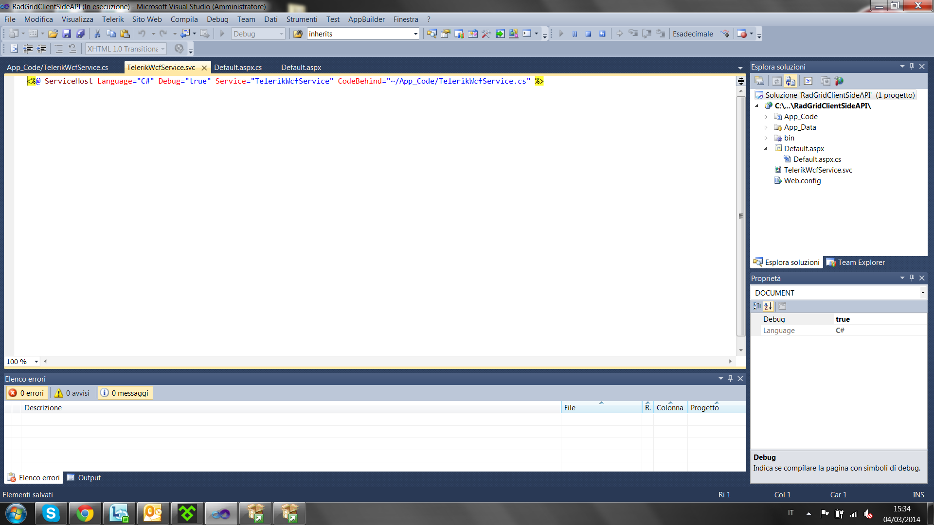Click View Code icon in Solution Explorer toolbar
This screenshot has width=934, height=525.
pyautogui.click(x=808, y=81)
